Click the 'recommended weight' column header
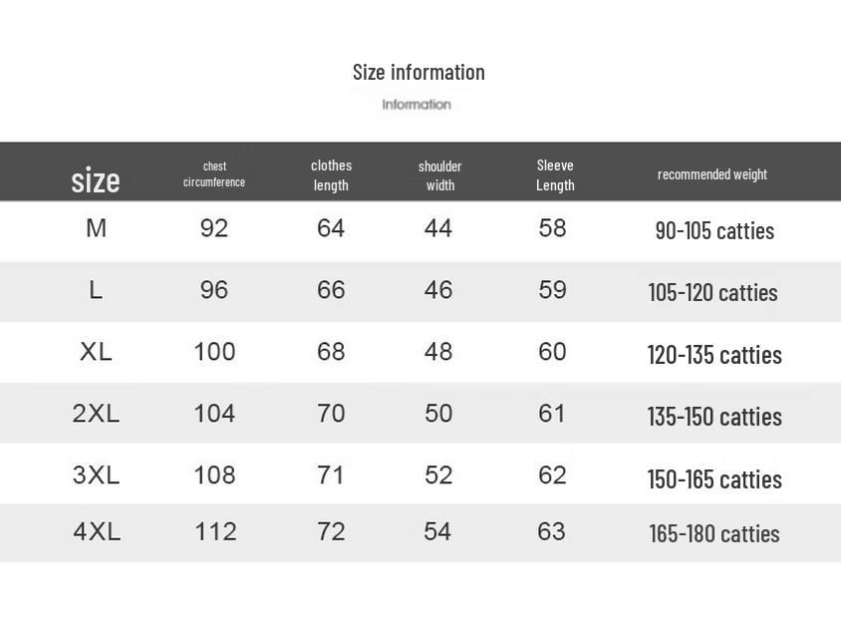This screenshot has height=631, width=841. click(712, 174)
